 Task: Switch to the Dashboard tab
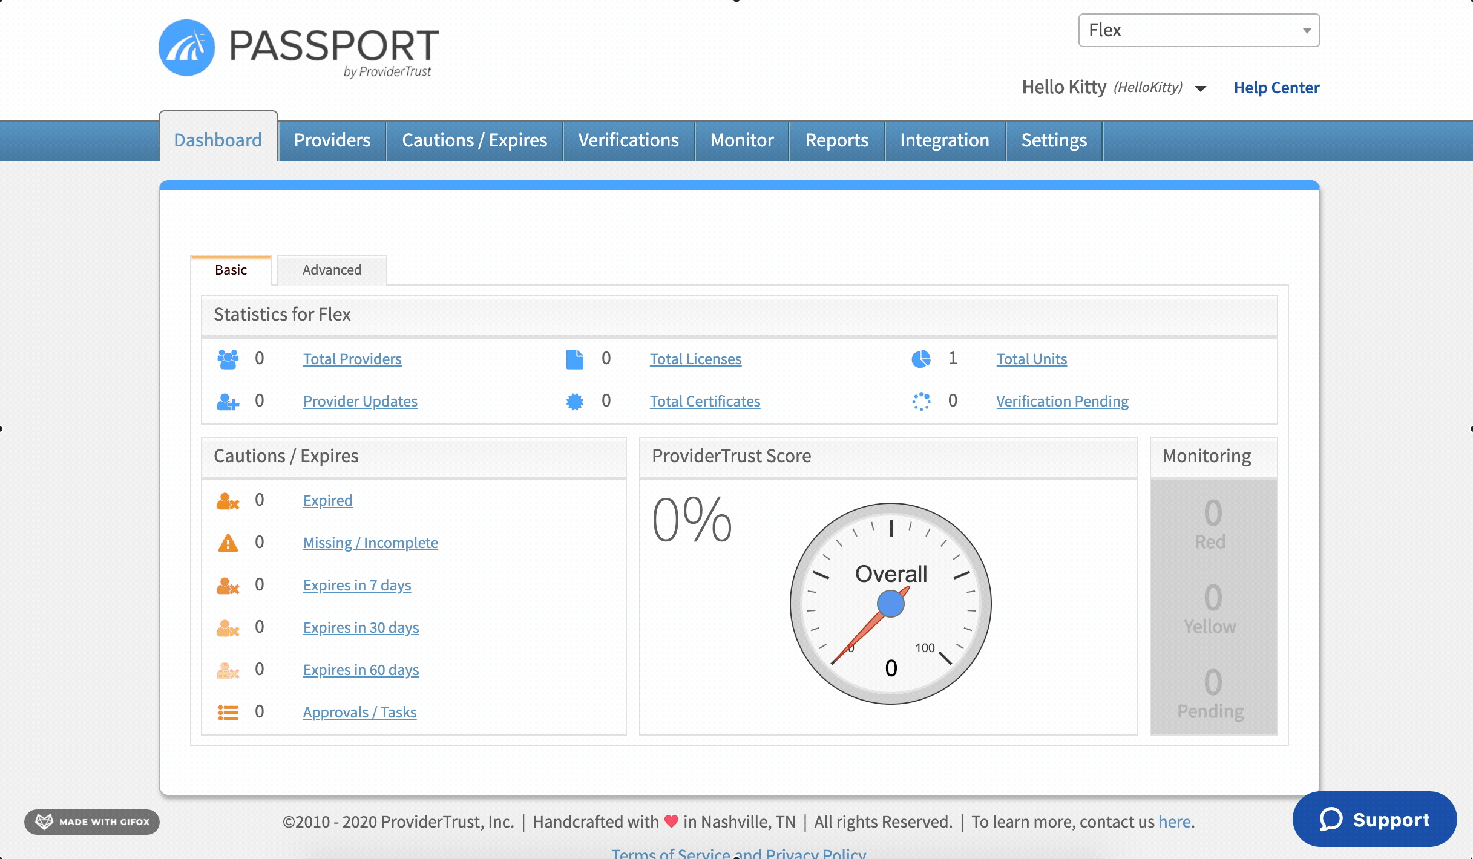tap(218, 140)
